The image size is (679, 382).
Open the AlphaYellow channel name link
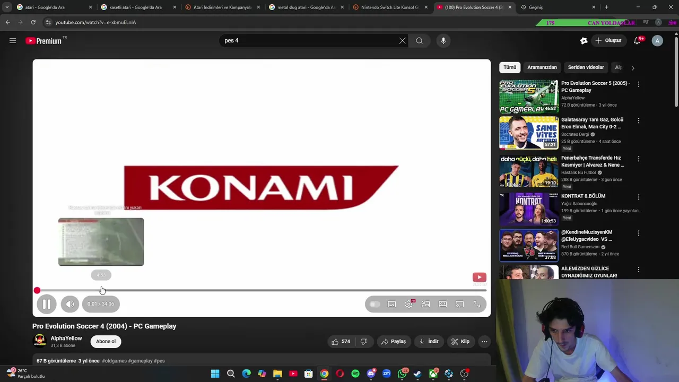pyautogui.click(x=66, y=338)
